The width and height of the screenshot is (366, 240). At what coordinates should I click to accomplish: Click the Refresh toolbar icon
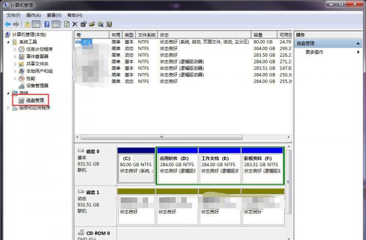(x=66, y=24)
